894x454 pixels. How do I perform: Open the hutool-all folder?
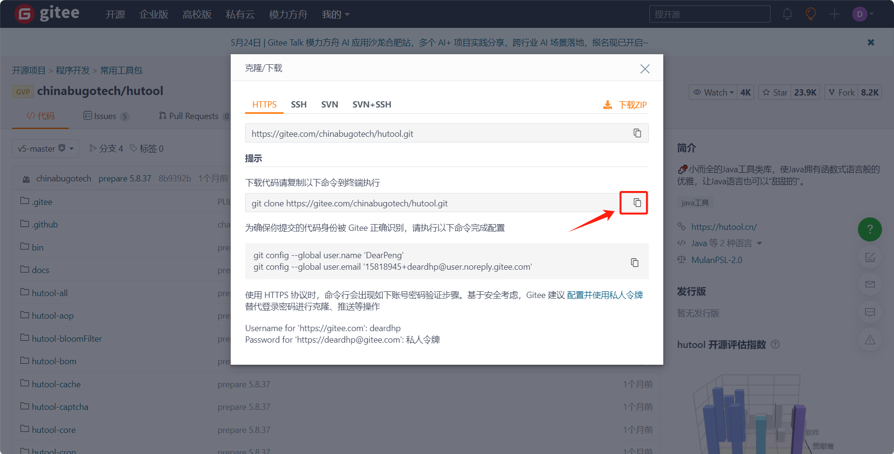(50, 293)
